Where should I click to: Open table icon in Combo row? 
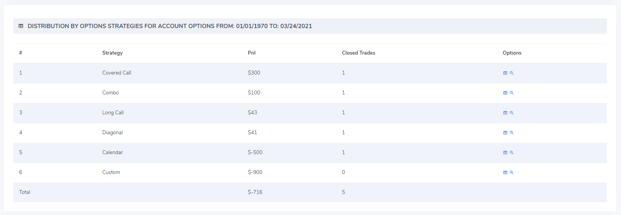coord(505,93)
